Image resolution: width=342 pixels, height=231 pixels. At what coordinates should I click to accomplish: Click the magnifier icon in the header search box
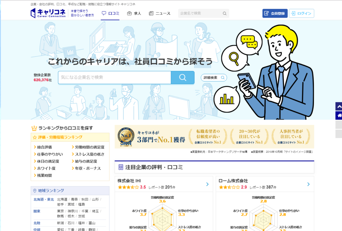pyautogui.click(x=225, y=13)
